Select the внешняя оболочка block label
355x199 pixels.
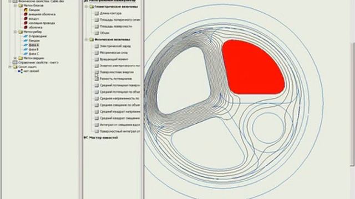(42, 14)
